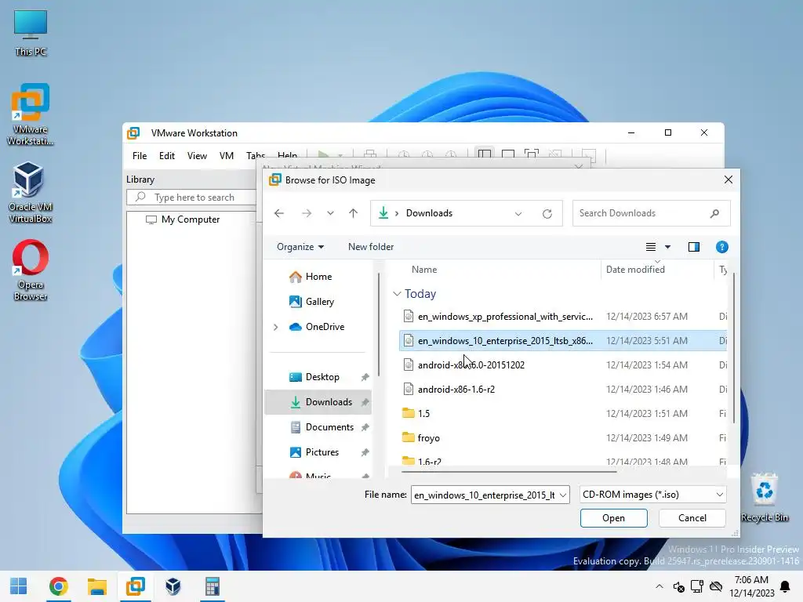Open the clock and date in taskbar
Viewport: 803px width, 602px height.
coord(751,586)
